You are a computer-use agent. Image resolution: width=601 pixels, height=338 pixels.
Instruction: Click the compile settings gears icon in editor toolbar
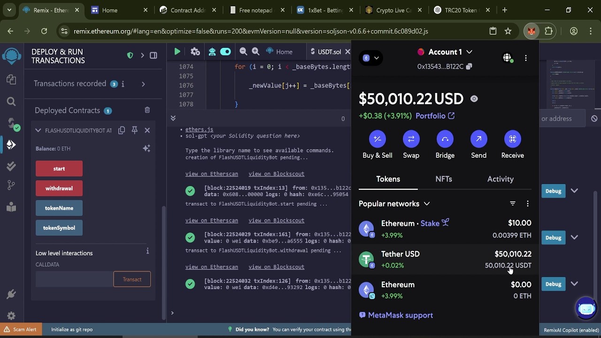pyautogui.click(x=195, y=52)
